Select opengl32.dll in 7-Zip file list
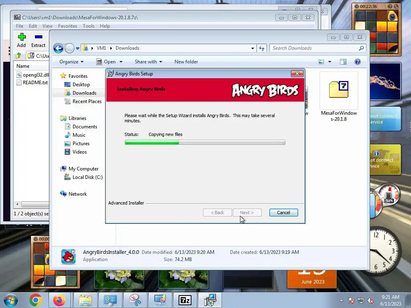This screenshot has width=411, height=308. [33, 75]
